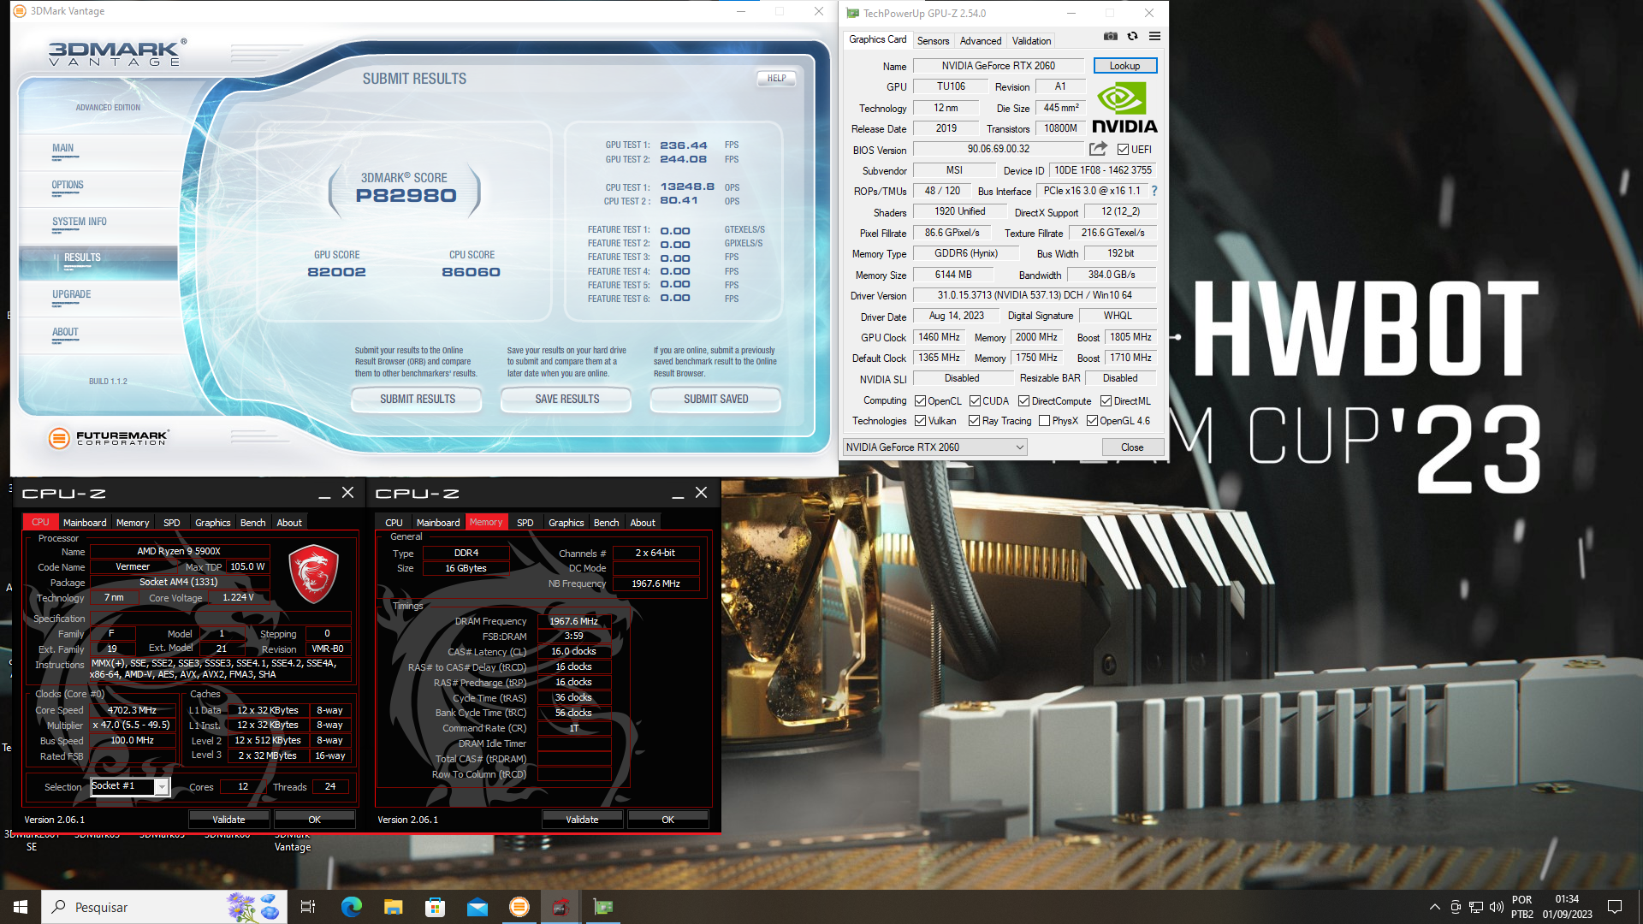This screenshot has width=1643, height=924.
Task: Click the GPU-Z screenshot camera icon
Action: [1110, 37]
